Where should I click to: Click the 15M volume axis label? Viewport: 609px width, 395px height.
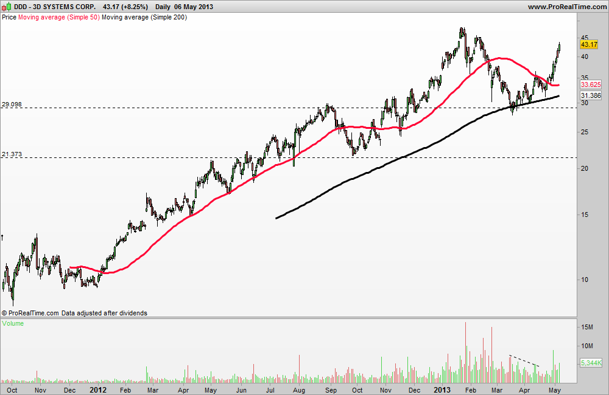587,327
